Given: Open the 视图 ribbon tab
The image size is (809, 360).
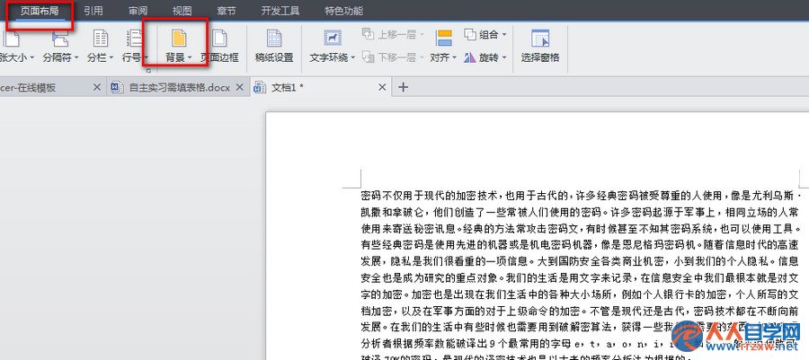Looking at the screenshot, I should click(x=182, y=11).
